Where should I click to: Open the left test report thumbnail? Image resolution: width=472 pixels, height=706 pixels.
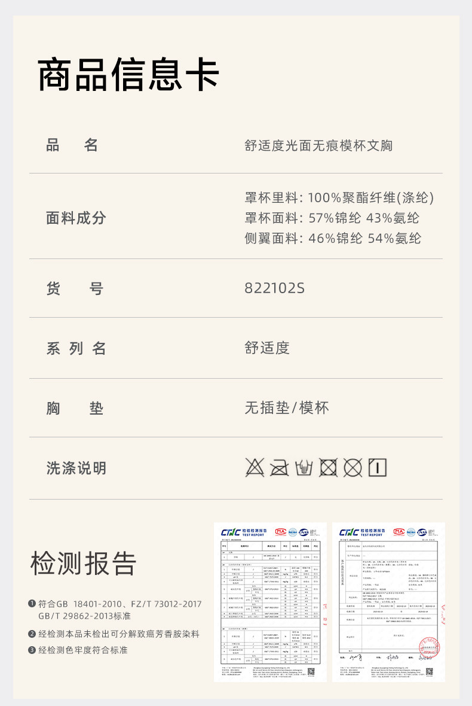(270, 602)
